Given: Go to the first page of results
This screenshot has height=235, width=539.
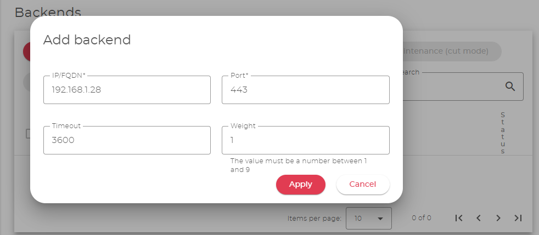Looking at the screenshot, I should [459, 218].
